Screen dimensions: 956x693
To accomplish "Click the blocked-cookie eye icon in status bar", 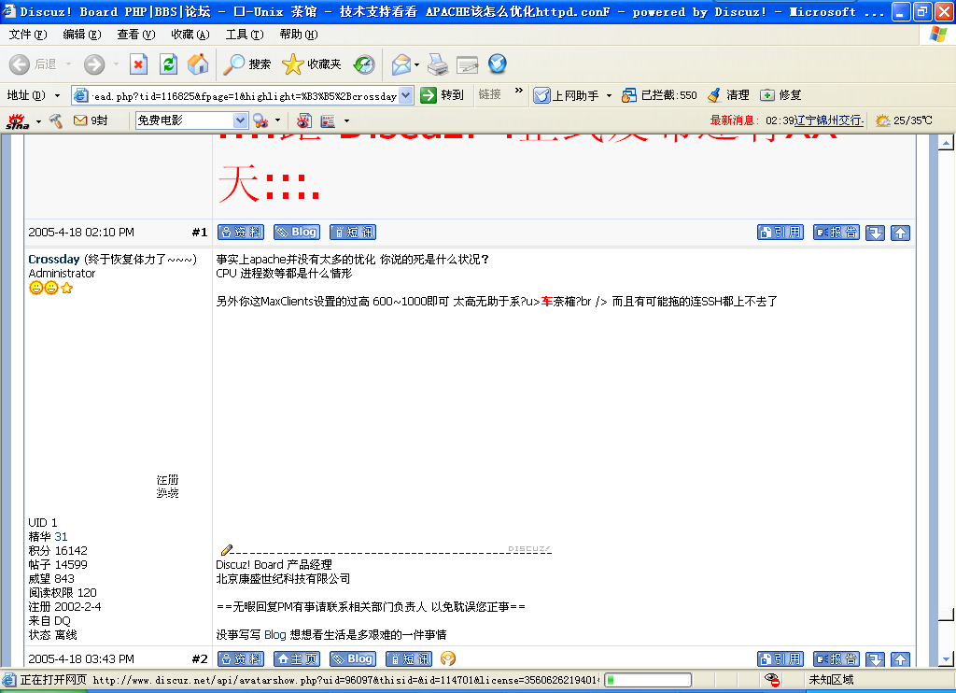I will coord(771,680).
